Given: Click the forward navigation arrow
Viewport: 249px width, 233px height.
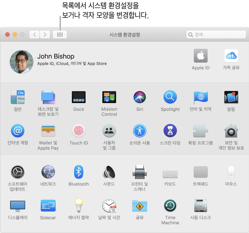Looking at the screenshot, I should pyautogui.click(x=45, y=34).
